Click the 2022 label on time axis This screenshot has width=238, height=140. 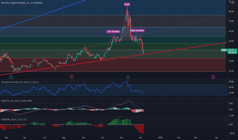(160, 137)
